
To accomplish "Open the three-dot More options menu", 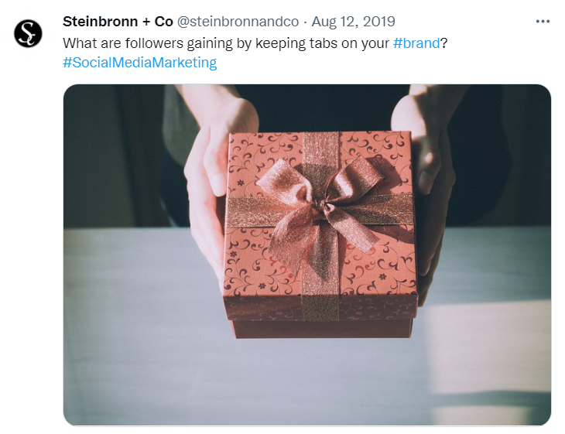I will (543, 22).
